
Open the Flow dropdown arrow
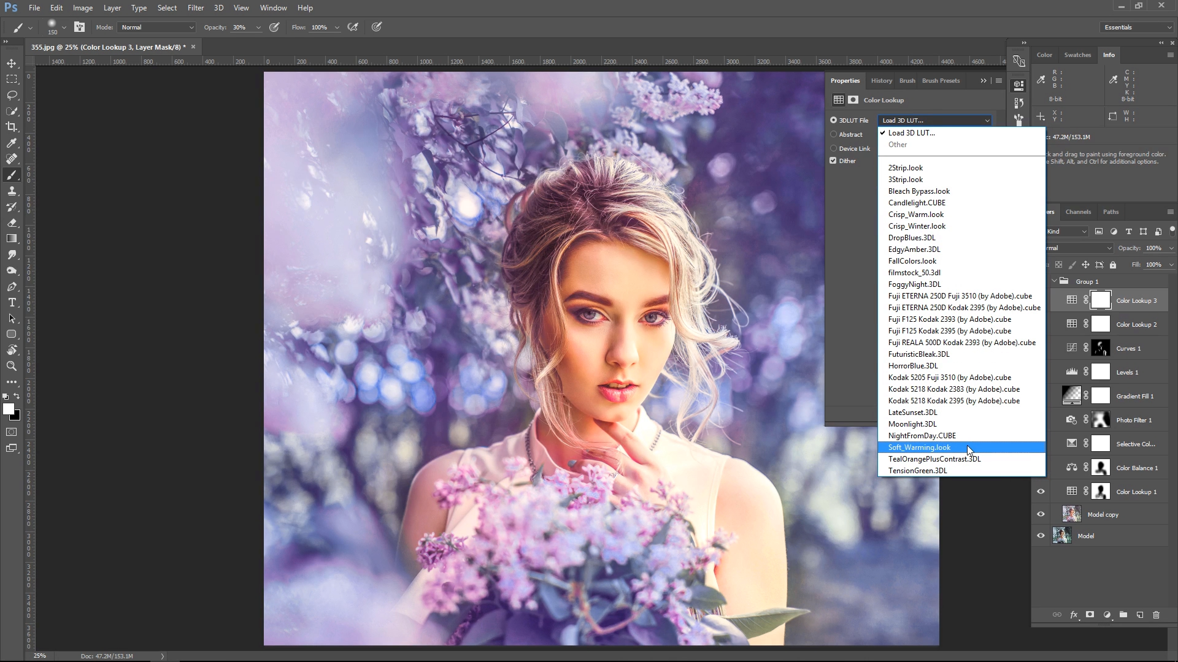point(337,28)
